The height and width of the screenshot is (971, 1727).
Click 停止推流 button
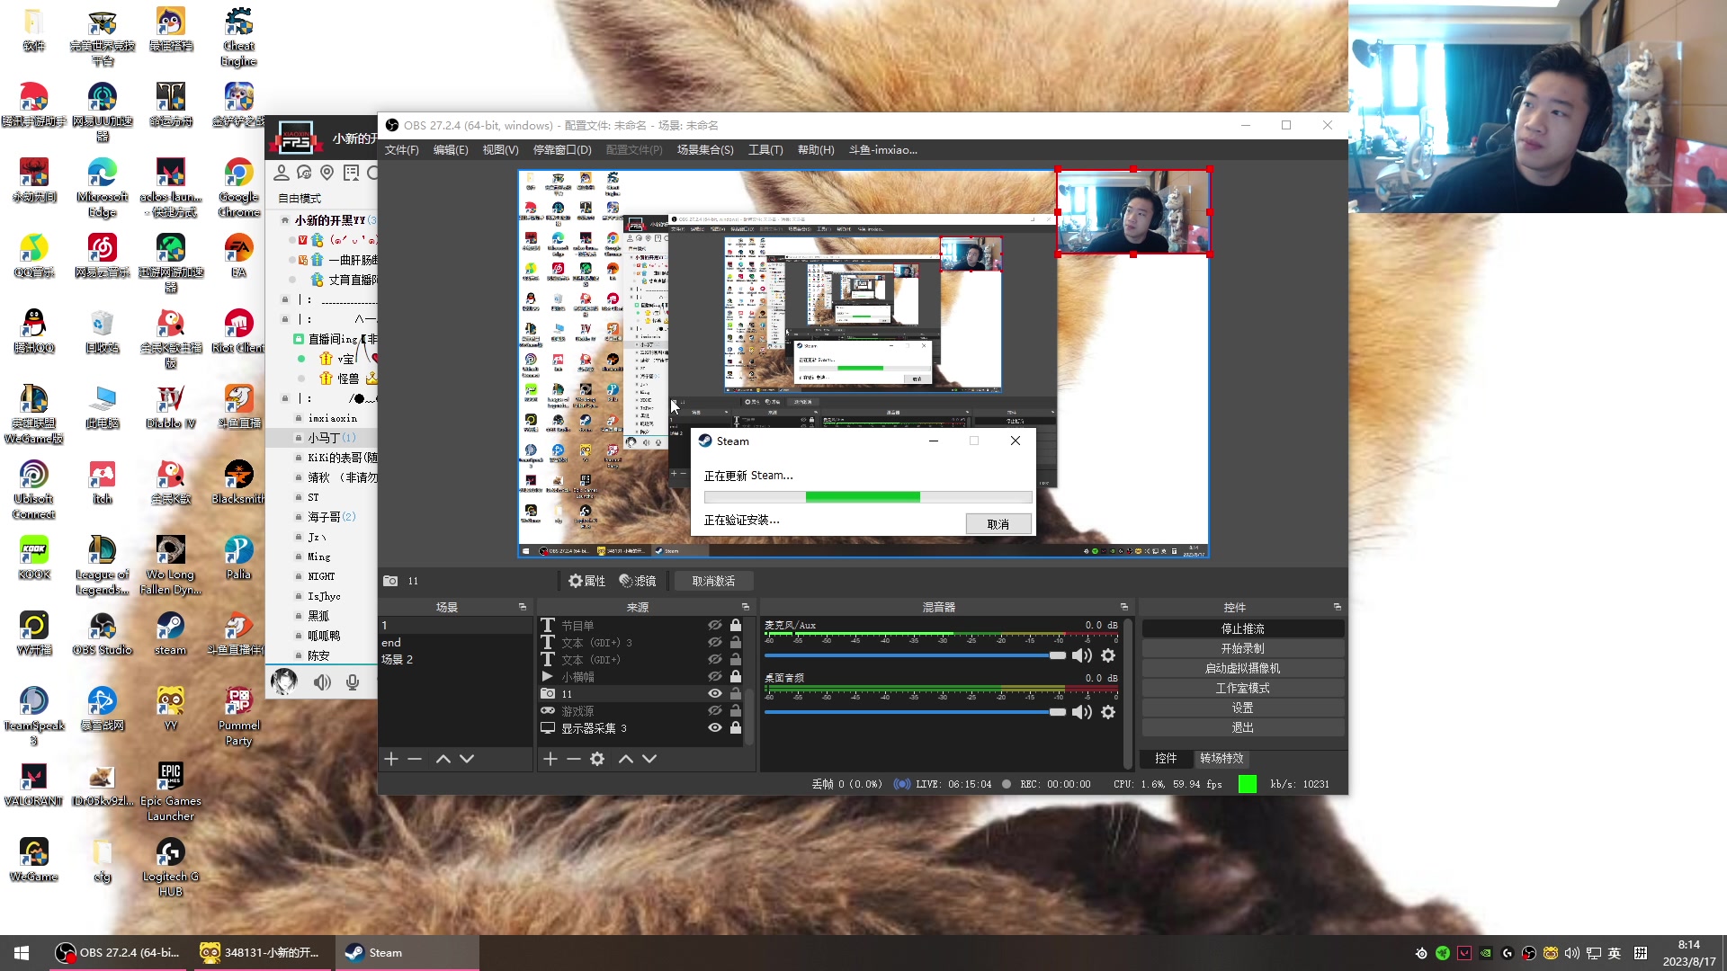point(1242,628)
